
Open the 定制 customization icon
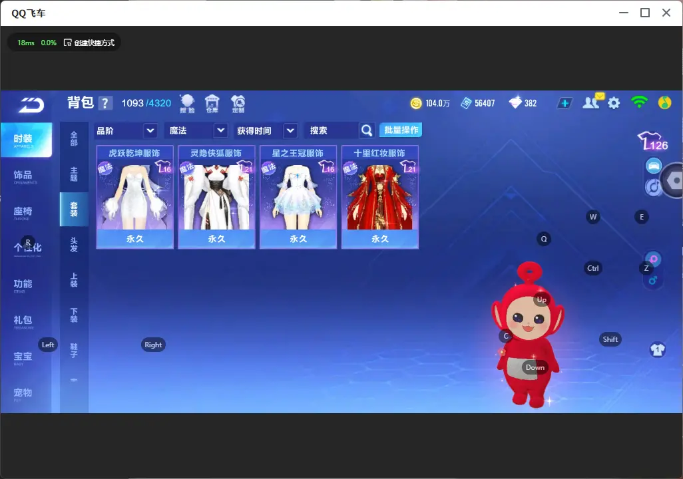238,104
